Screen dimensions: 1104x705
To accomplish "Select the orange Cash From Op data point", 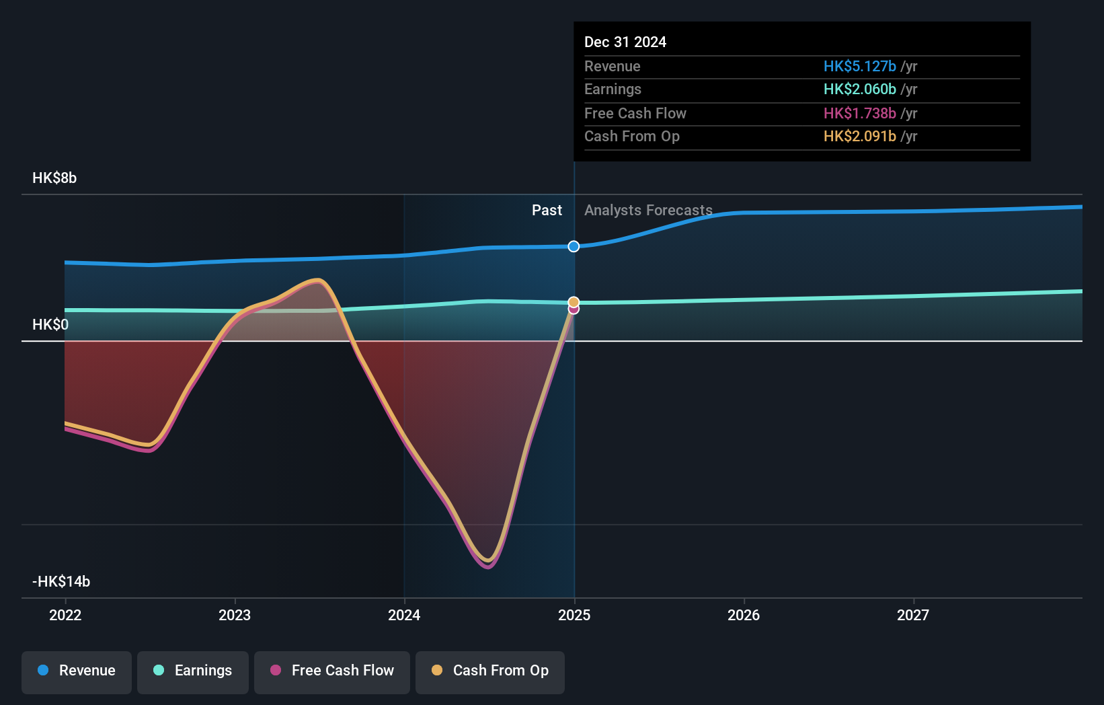I will [574, 302].
